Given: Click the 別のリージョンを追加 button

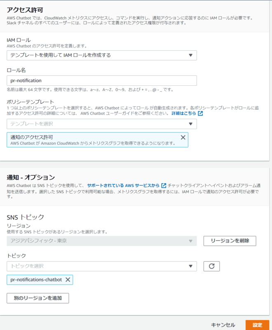Looking at the screenshot, I should pos(38,298).
